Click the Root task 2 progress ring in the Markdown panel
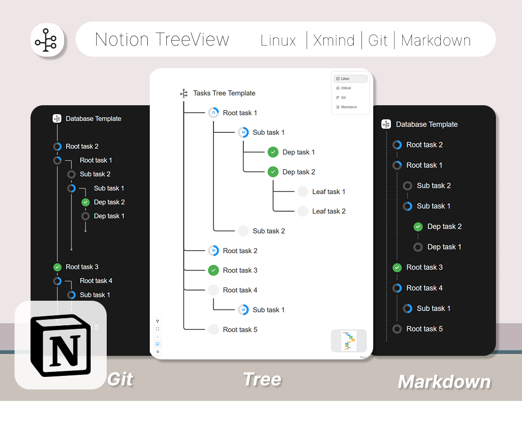The image size is (522, 421). tap(397, 145)
